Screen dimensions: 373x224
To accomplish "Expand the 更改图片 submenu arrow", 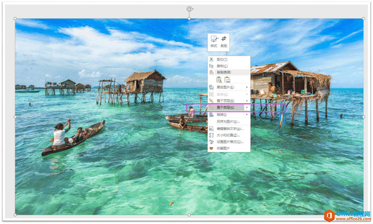I will [x=247, y=87].
